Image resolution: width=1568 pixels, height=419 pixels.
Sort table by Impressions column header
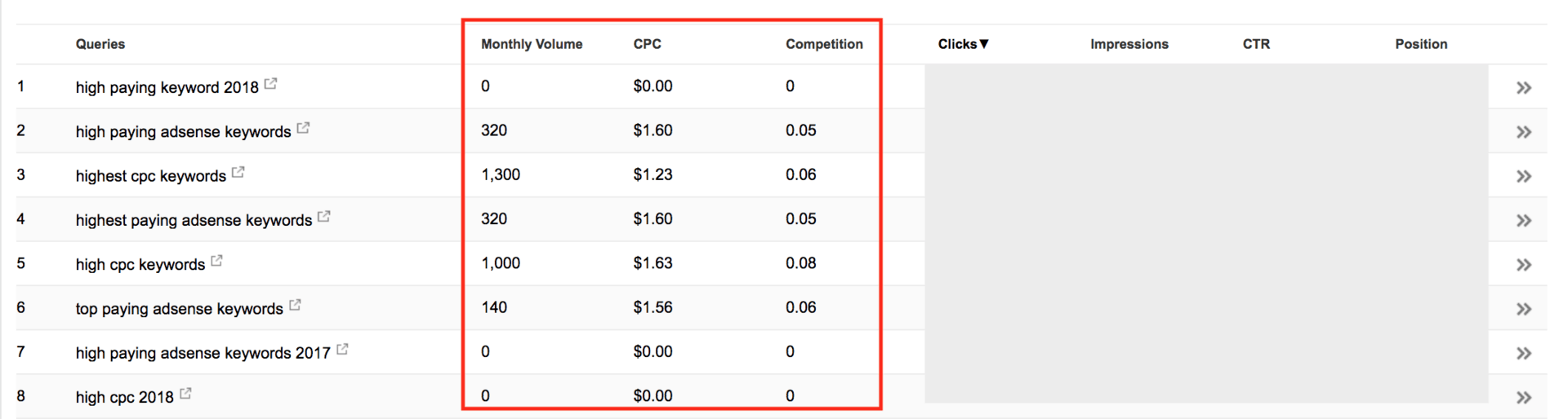coord(1129,44)
